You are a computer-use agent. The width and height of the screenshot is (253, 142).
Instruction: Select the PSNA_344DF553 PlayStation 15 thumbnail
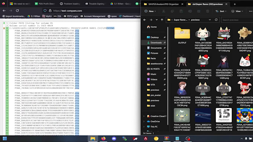tap(224, 119)
